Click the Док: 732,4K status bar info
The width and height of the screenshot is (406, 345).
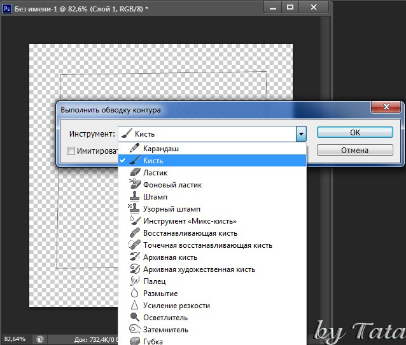[96, 339]
